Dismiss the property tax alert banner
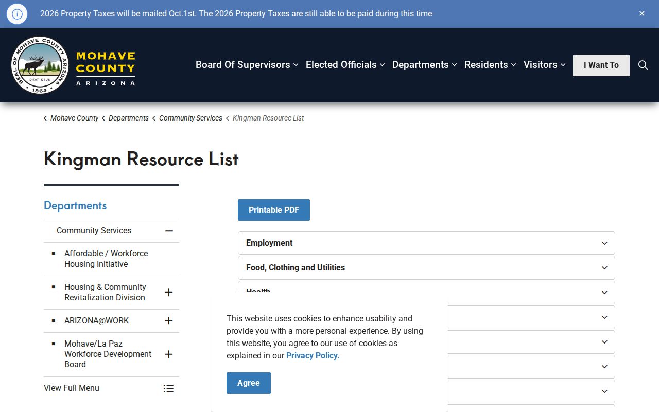The image size is (659, 412). point(642,14)
